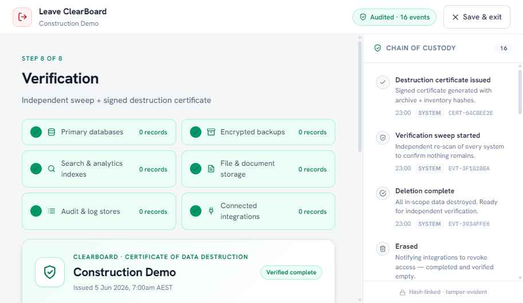Click the 'Encrypted backups' label
The width and height of the screenshot is (523, 303).
click(x=252, y=132)
